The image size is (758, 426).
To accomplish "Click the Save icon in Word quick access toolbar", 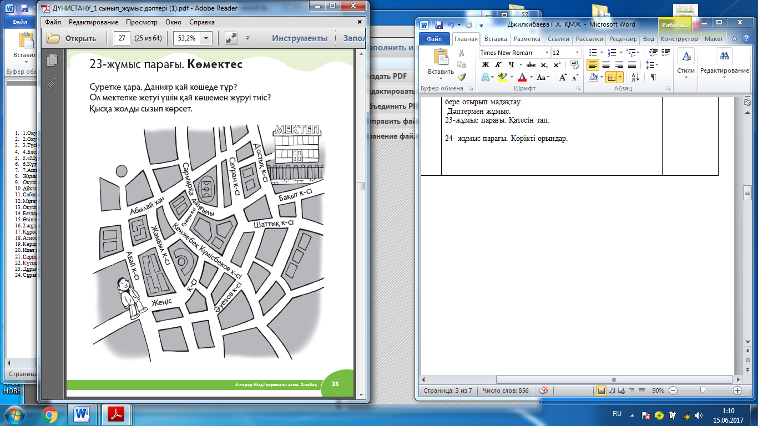I will (x=439, y=24).
